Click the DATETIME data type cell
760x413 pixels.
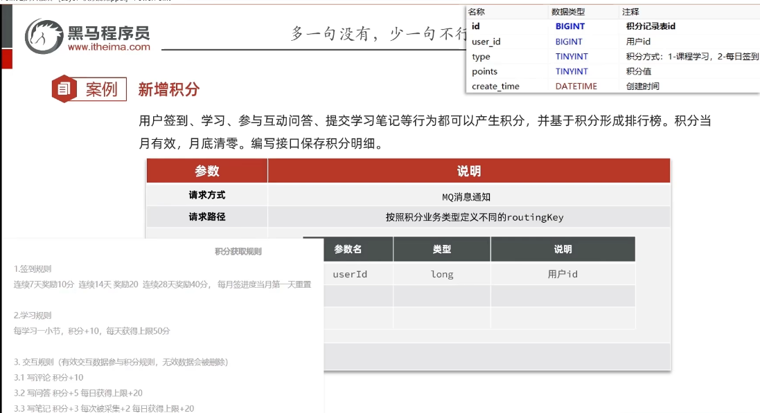[576, 86]
